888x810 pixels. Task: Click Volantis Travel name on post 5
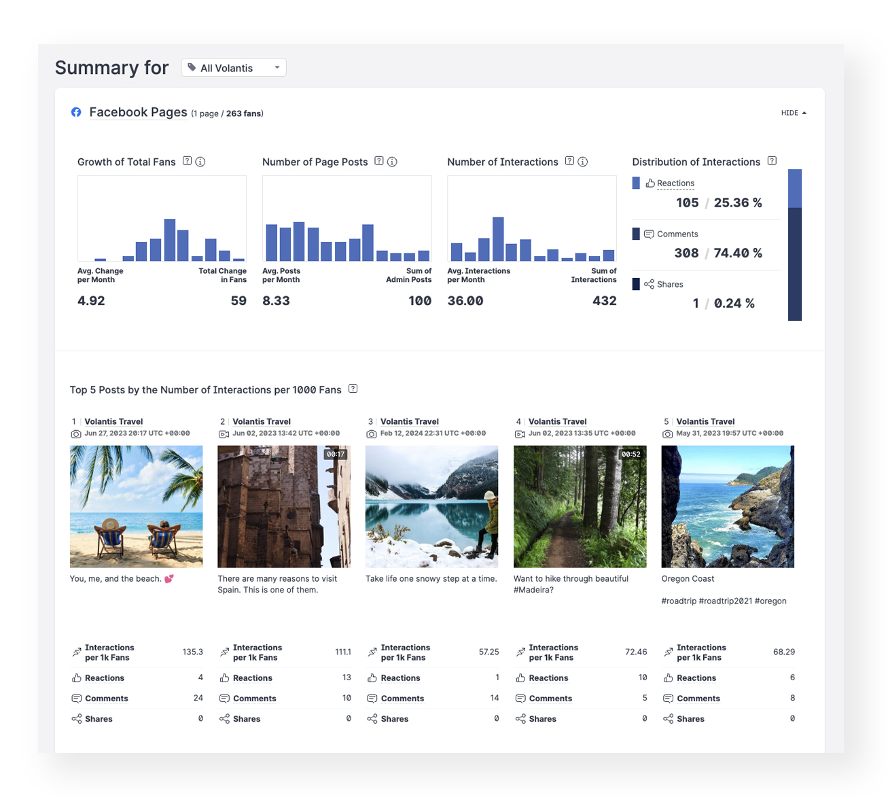click(705, 421)
